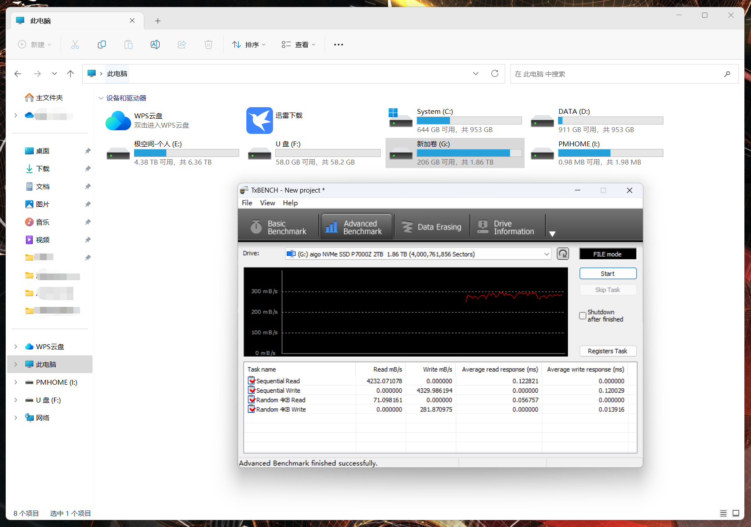Expand the address bar history dropdown
This screenshot has height=527, width=751.
tap(476, 73)
